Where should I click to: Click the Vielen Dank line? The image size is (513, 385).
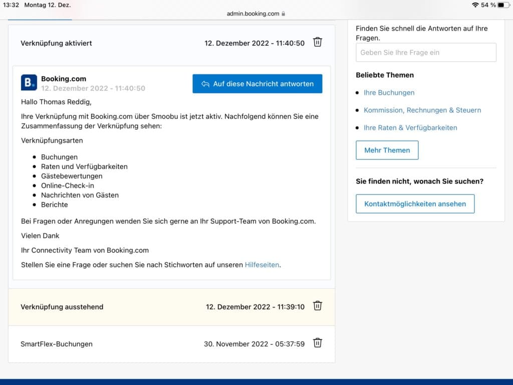40,236
